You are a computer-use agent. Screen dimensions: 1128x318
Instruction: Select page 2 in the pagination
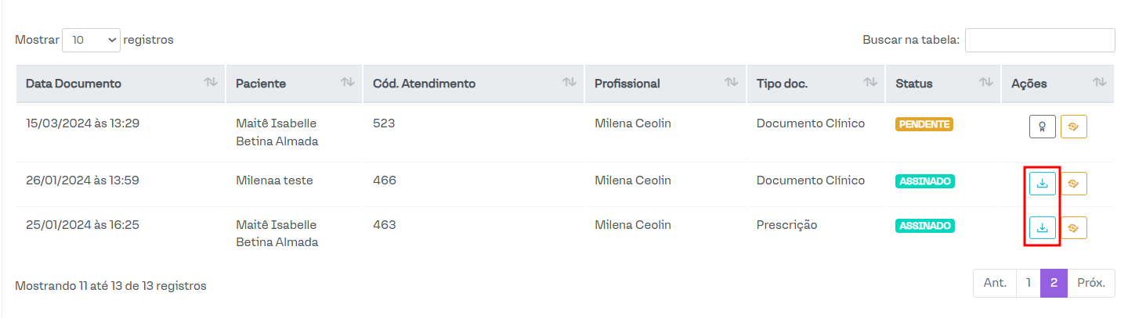[x=1054, y=283]
